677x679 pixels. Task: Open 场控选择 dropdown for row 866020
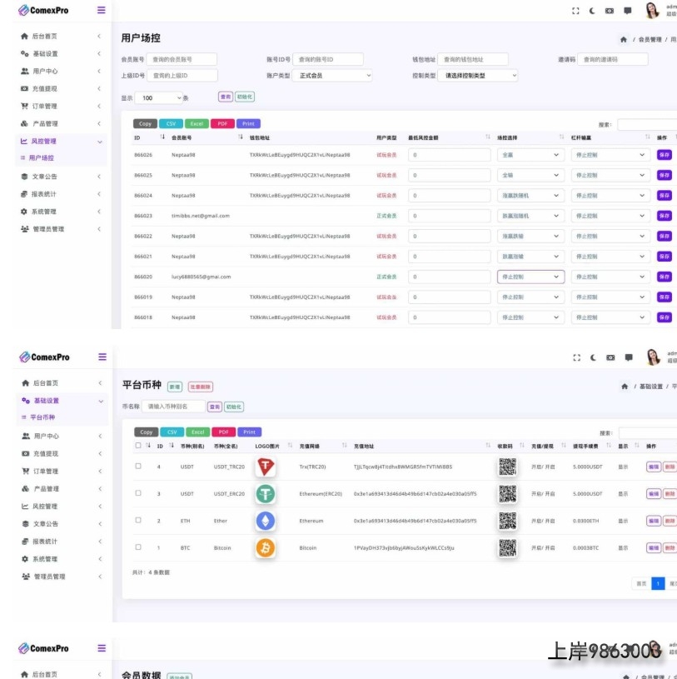(530, 277)
